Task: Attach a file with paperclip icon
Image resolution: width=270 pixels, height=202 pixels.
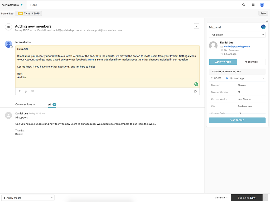Action: coord(26,91)
